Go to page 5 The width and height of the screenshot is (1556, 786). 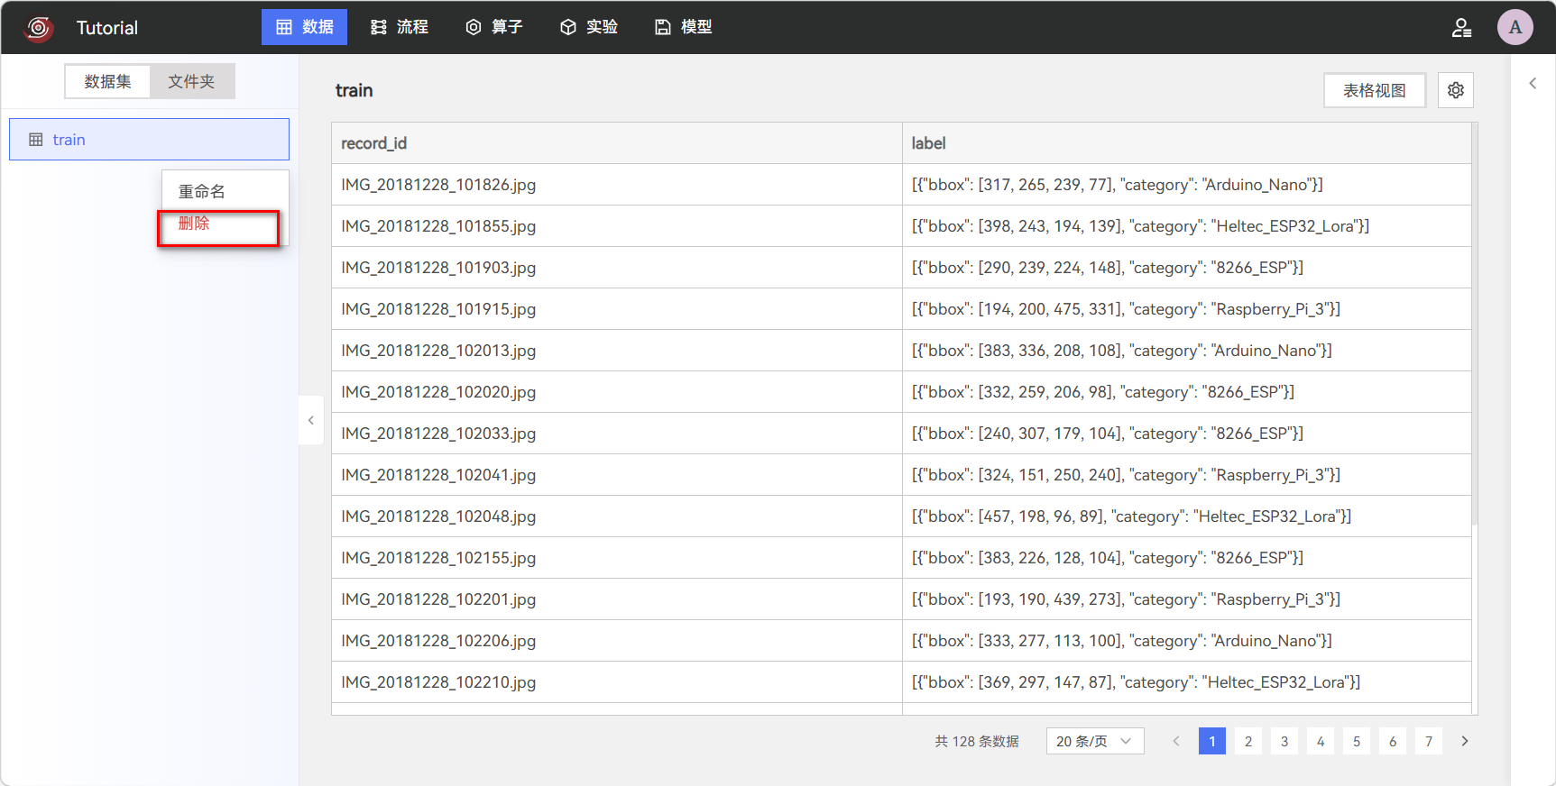click(1357, 741)
